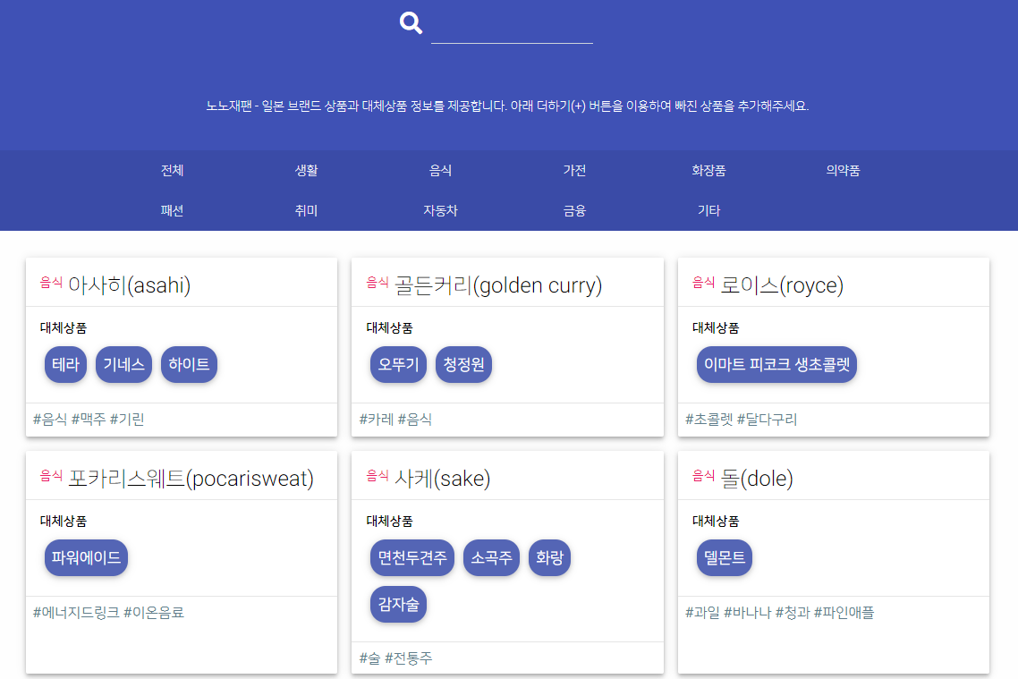
Task: Click the 소곡주 alternative chip
Action: tap(491, 557)
